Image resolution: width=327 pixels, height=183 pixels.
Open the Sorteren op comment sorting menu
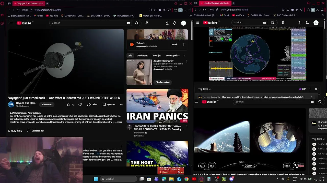click(x=36, y=131)
